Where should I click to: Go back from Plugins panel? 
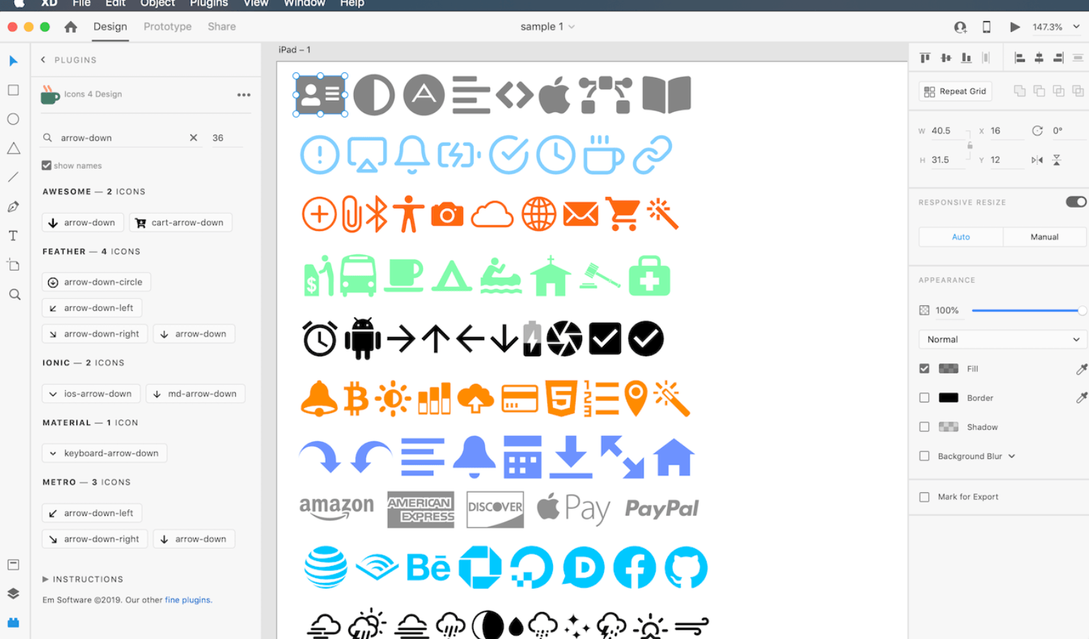click(x=43, y=60)
